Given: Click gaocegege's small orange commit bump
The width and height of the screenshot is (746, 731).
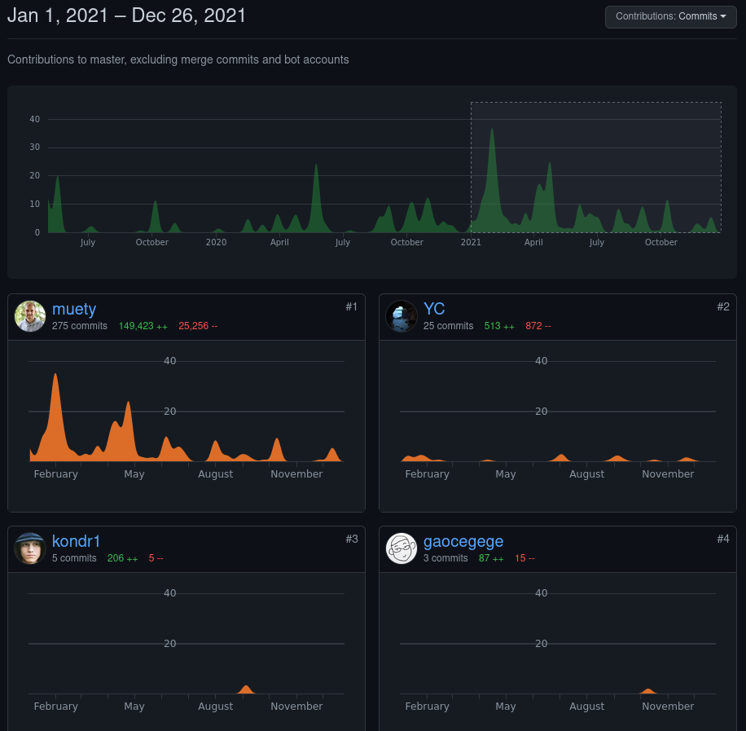Looking at the screenshot, I should click(x=648, y=691).
